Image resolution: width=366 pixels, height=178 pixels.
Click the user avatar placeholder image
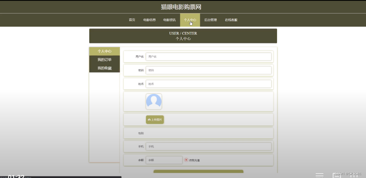click(x=154, y=102)
